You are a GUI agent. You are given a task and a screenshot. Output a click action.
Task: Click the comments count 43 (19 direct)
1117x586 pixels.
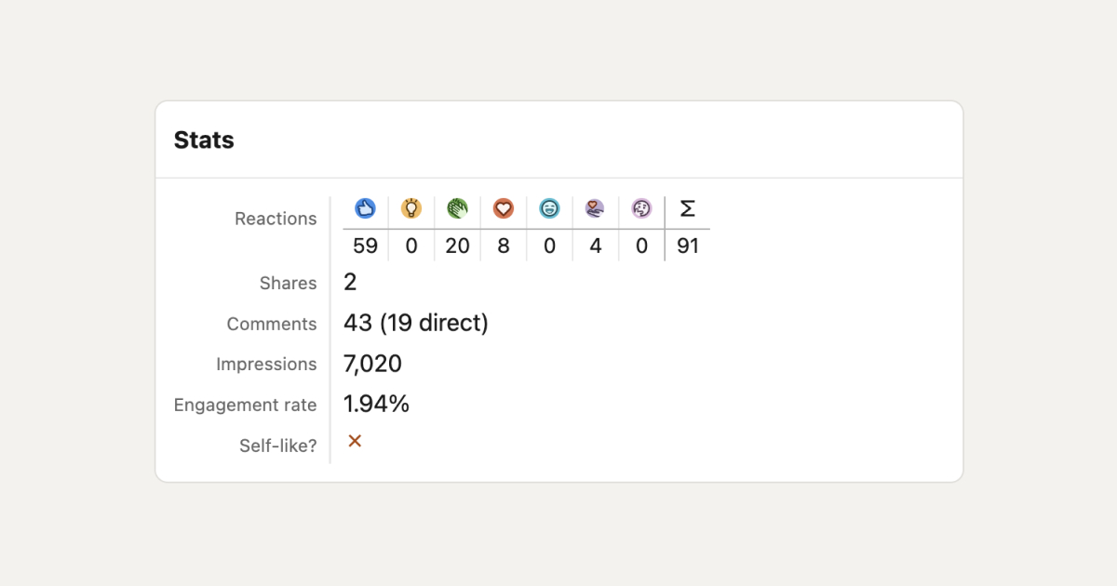[416, 324]
